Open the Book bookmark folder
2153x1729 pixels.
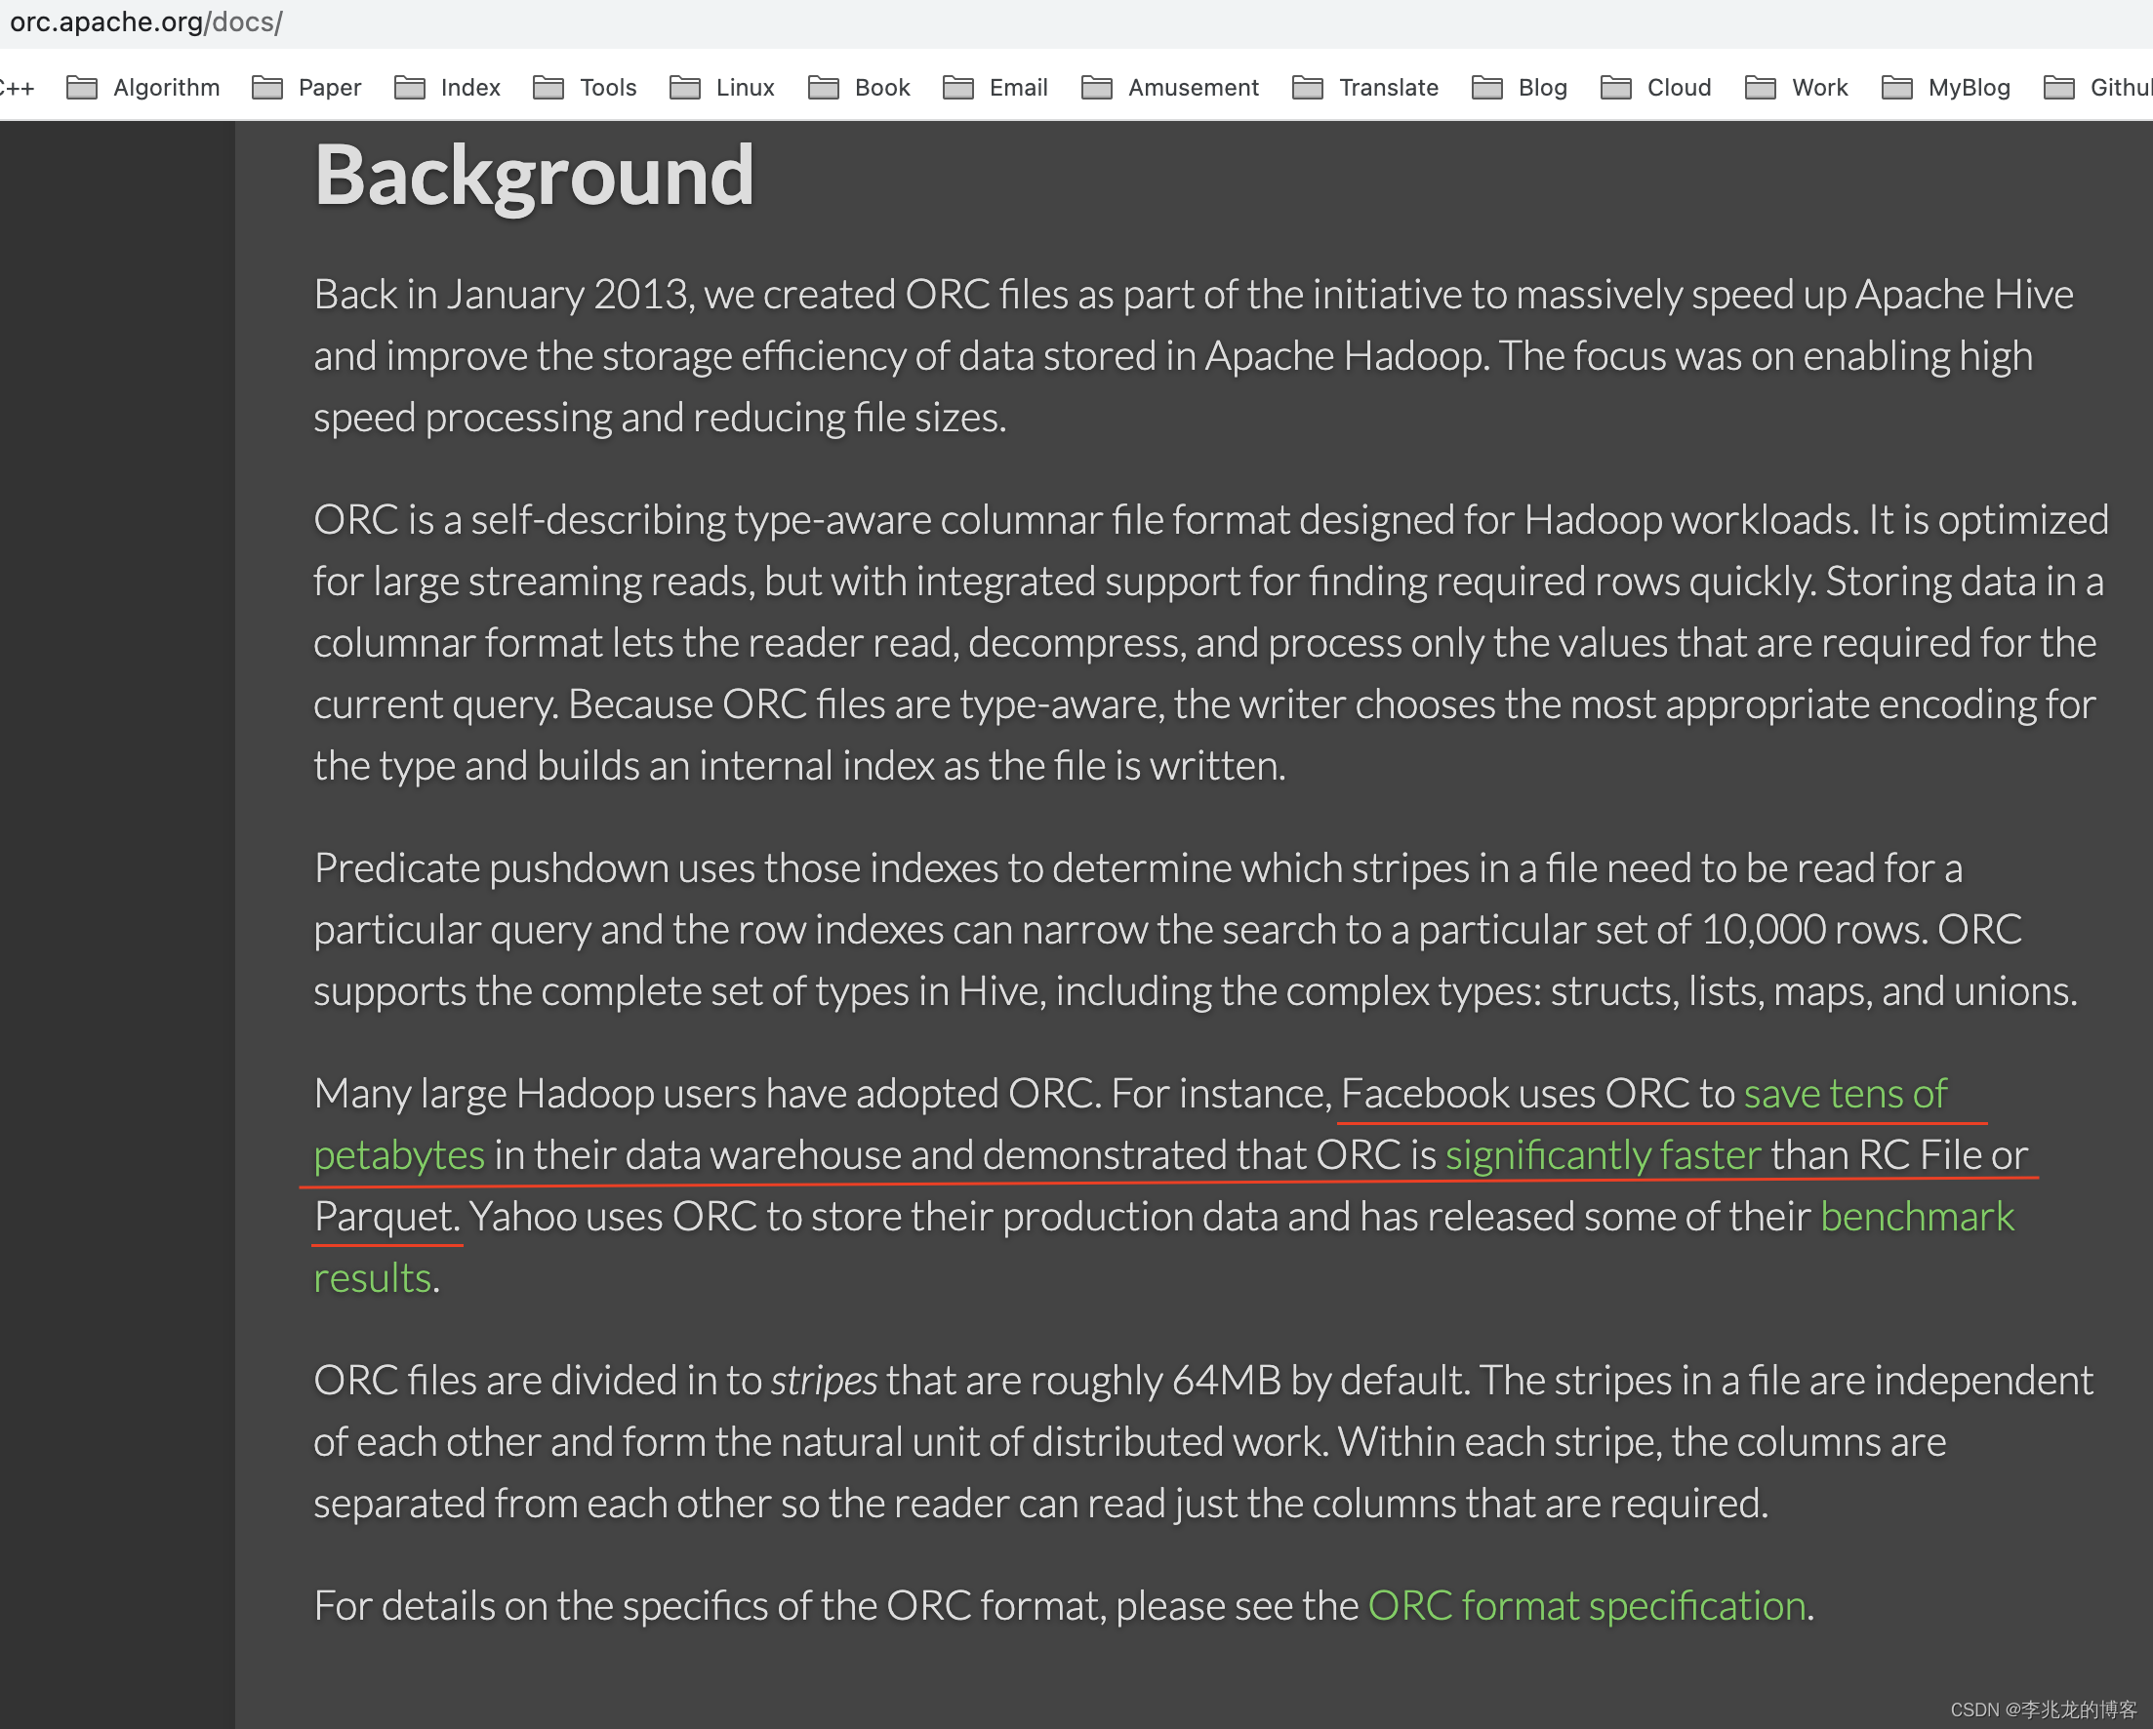click(x=859, y=88)
